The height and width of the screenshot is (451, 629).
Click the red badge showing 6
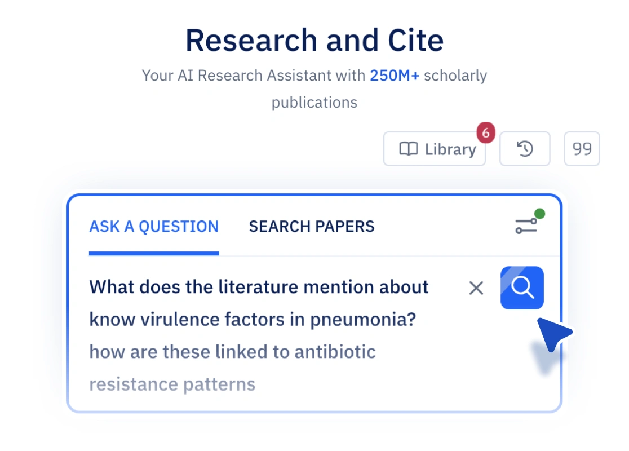click(485, 134)
